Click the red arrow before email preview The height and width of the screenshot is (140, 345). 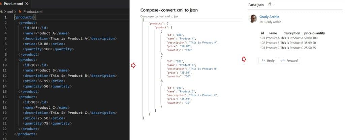(244, 60)
